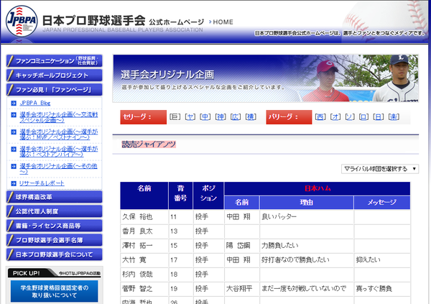
Task: Select Central League team [ヤ]
Action: (190, 117)
